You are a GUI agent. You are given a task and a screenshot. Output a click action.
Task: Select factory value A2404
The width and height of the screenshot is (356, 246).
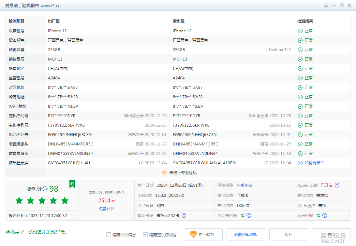54,78
